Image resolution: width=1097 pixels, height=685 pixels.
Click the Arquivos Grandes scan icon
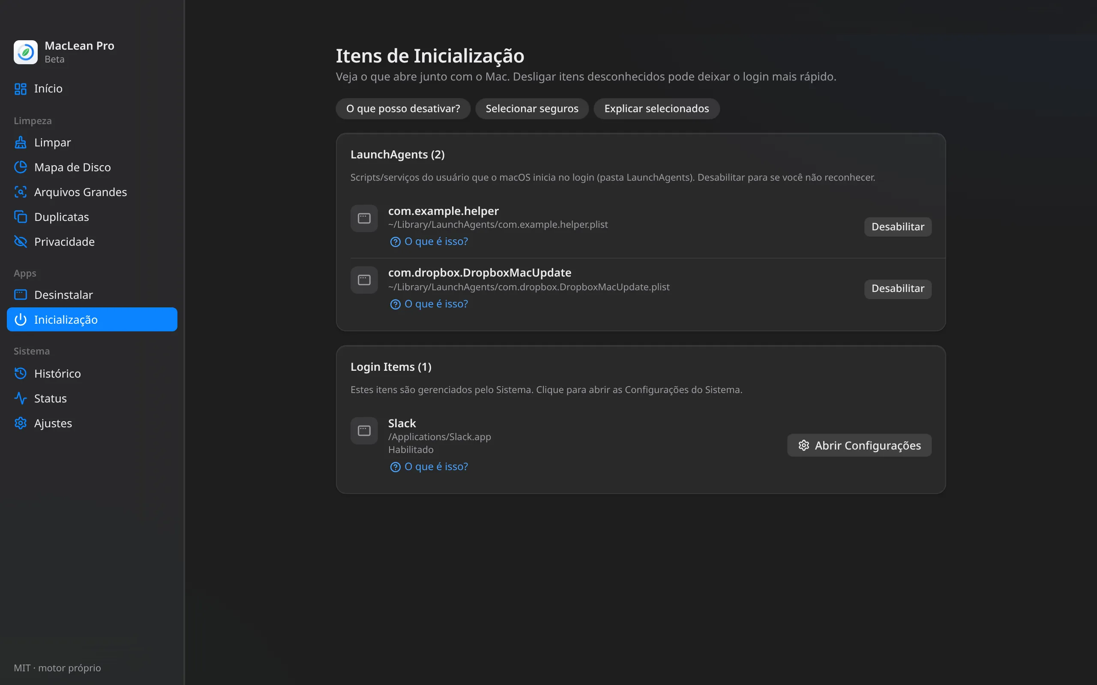(21, 192)
